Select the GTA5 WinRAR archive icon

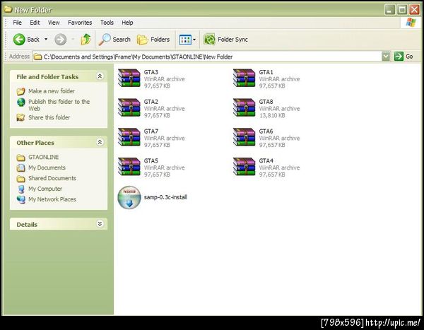click(x=129, y=166)
